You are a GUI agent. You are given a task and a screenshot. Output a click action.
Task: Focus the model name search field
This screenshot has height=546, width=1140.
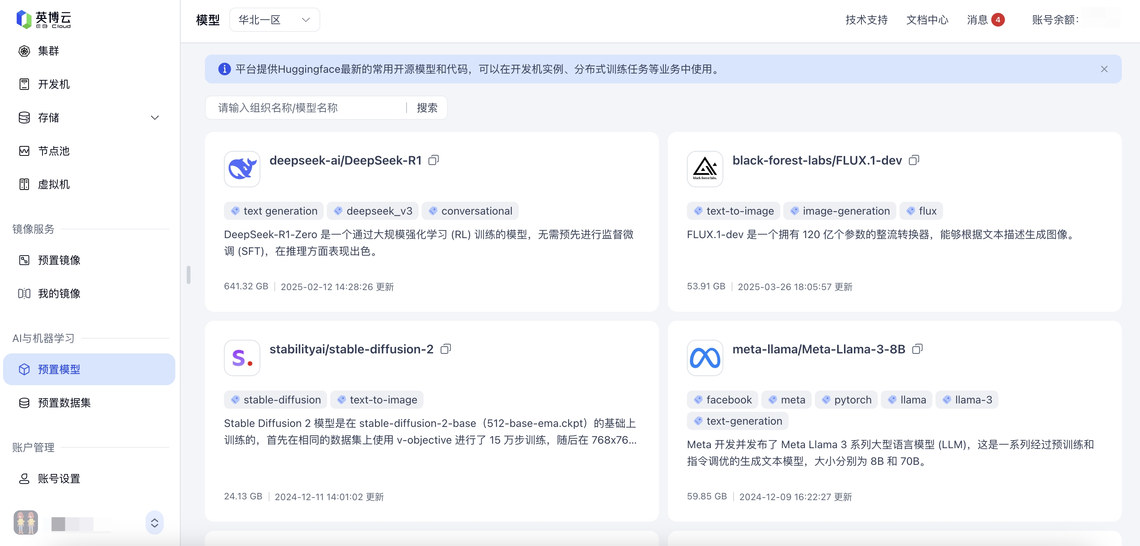coord(305,108)
